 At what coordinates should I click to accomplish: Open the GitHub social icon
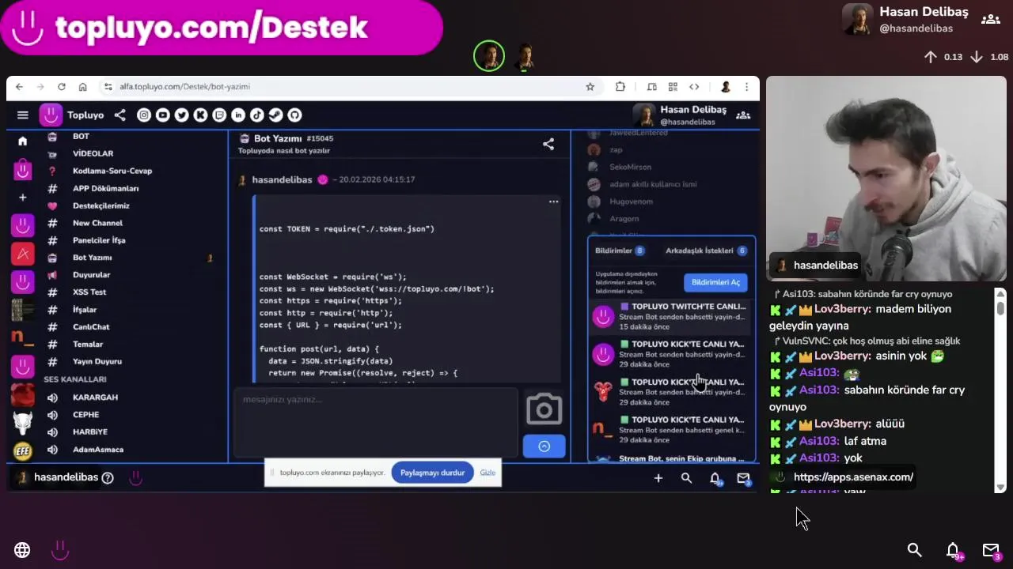coord(294,115)
